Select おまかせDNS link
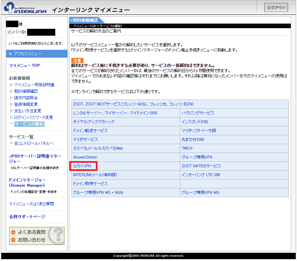 (193, 140)
